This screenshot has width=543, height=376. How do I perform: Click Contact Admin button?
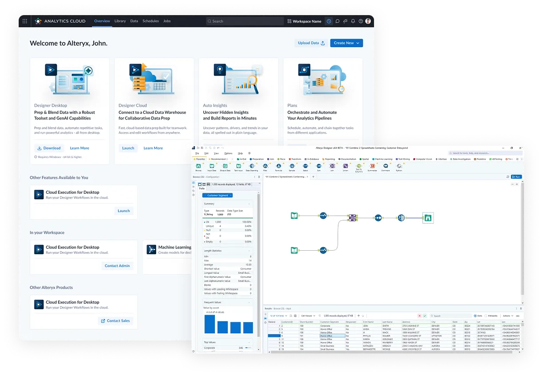(117, 266)
